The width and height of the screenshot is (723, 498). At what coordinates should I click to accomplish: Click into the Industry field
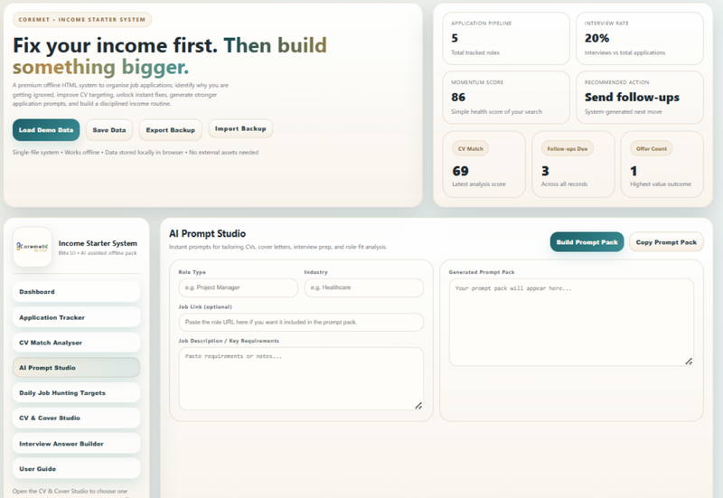364,287
